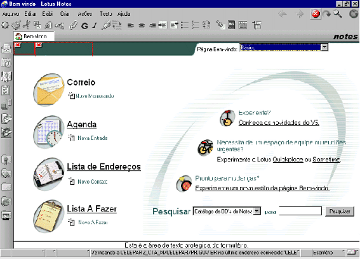Click the Novo Contato link
Screen dimensions: 360x259
point(92,182)
